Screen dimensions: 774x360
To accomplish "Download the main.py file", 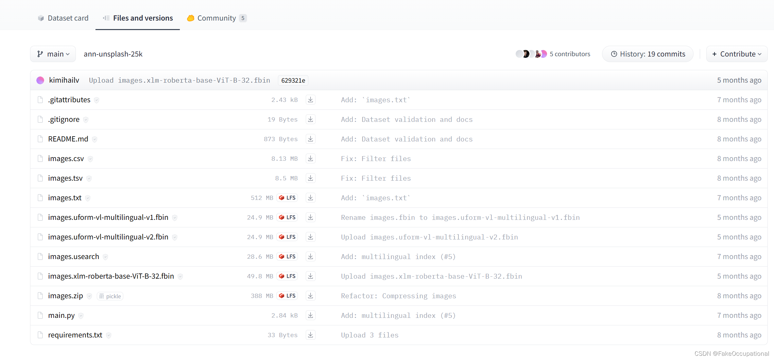I will tap(310, 315).
